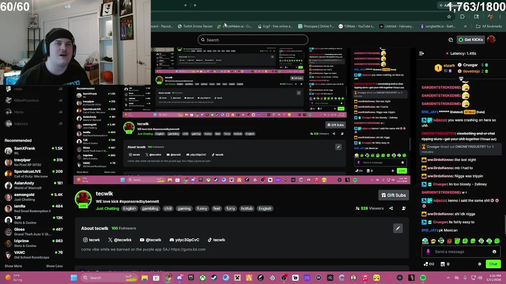The width and height of the screenshot is (506, 284).
Task: Open SpartakusLIVE Warzone channel
Action: [x=34, y=174]
